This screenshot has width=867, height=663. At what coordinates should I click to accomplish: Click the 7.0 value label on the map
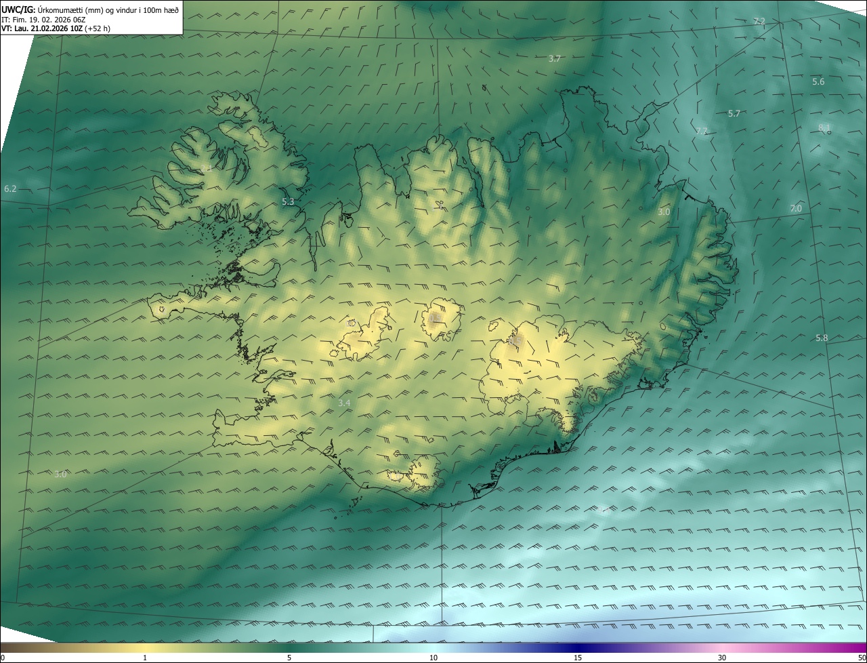point(795,209)
